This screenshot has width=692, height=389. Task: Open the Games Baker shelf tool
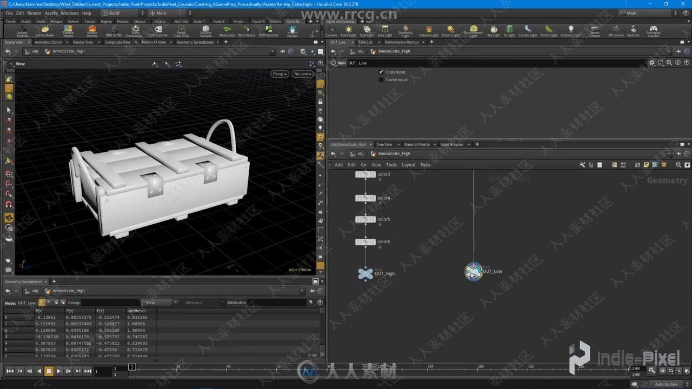coord(45,31)
